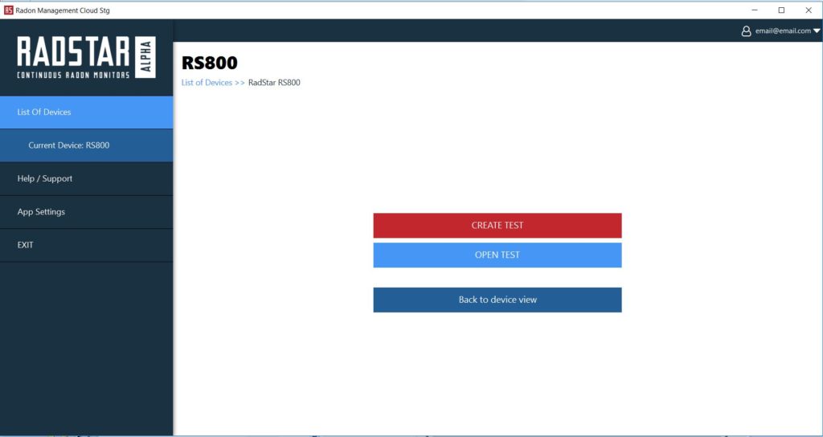
Task: Click the RS800 page heading
Action: coord(210,63)
